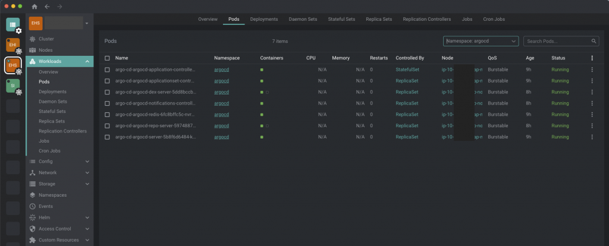Open actions menu for redis pod

pyautogui.click(x=592, y=115)
